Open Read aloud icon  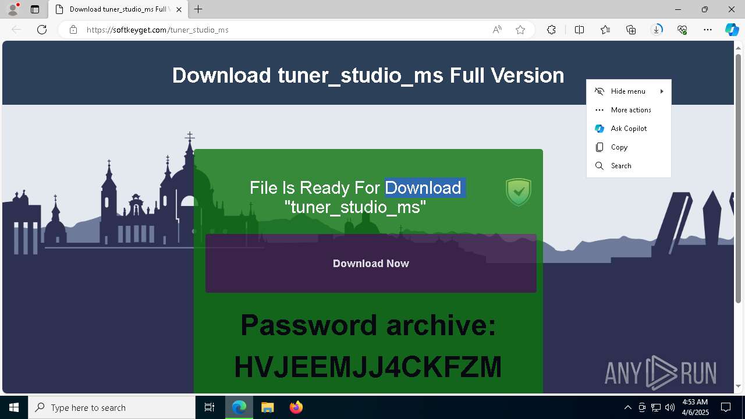497,30
